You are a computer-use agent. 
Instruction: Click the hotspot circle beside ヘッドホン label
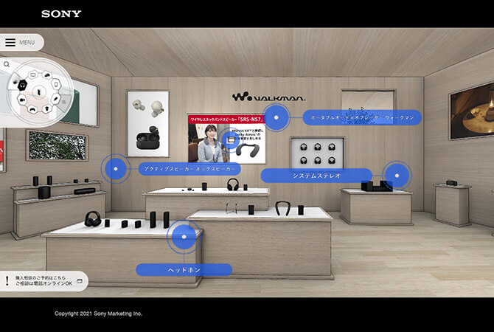tap(184, 238)
